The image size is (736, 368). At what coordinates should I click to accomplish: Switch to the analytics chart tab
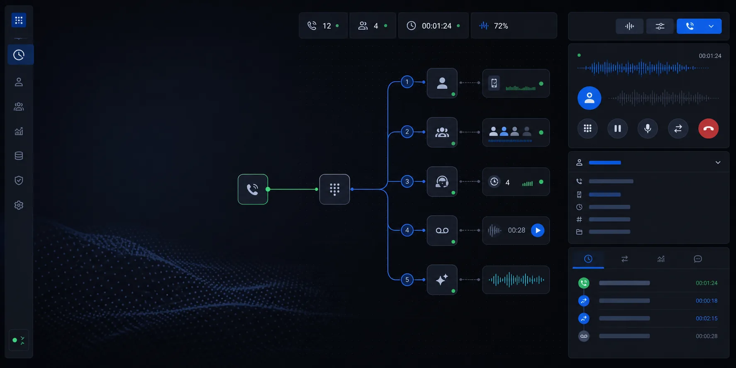point(661,259)
